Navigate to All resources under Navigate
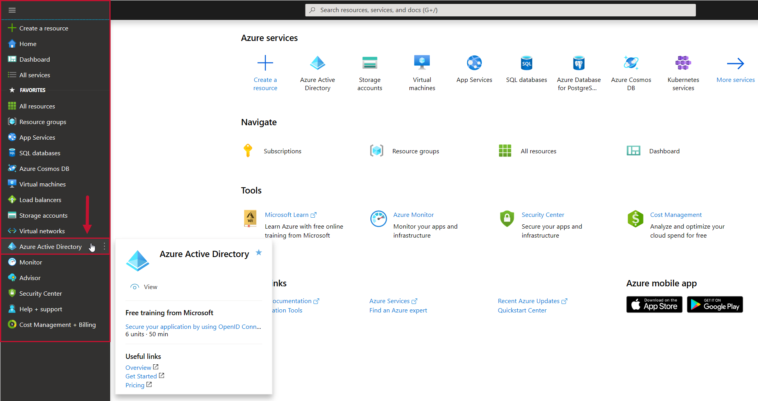 (x=527, y=151)
